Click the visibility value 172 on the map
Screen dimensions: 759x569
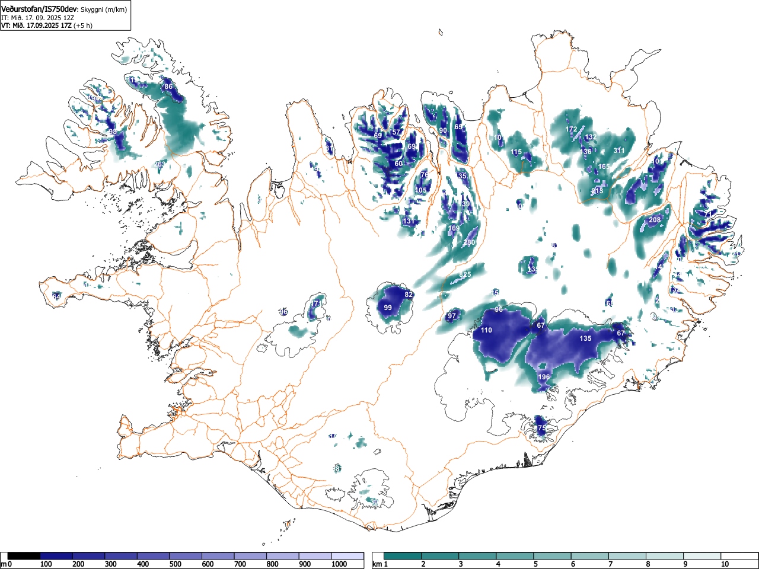(x=571, y=129)
